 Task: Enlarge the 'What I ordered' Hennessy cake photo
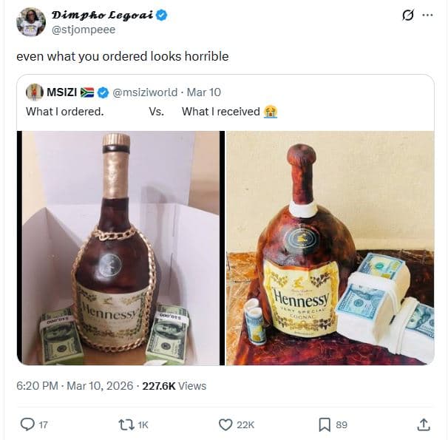tap(120, 248)
